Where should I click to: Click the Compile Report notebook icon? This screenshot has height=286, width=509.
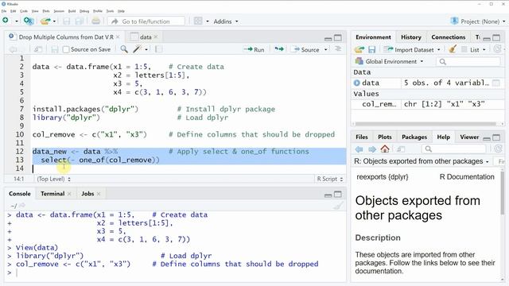point(159,49)
